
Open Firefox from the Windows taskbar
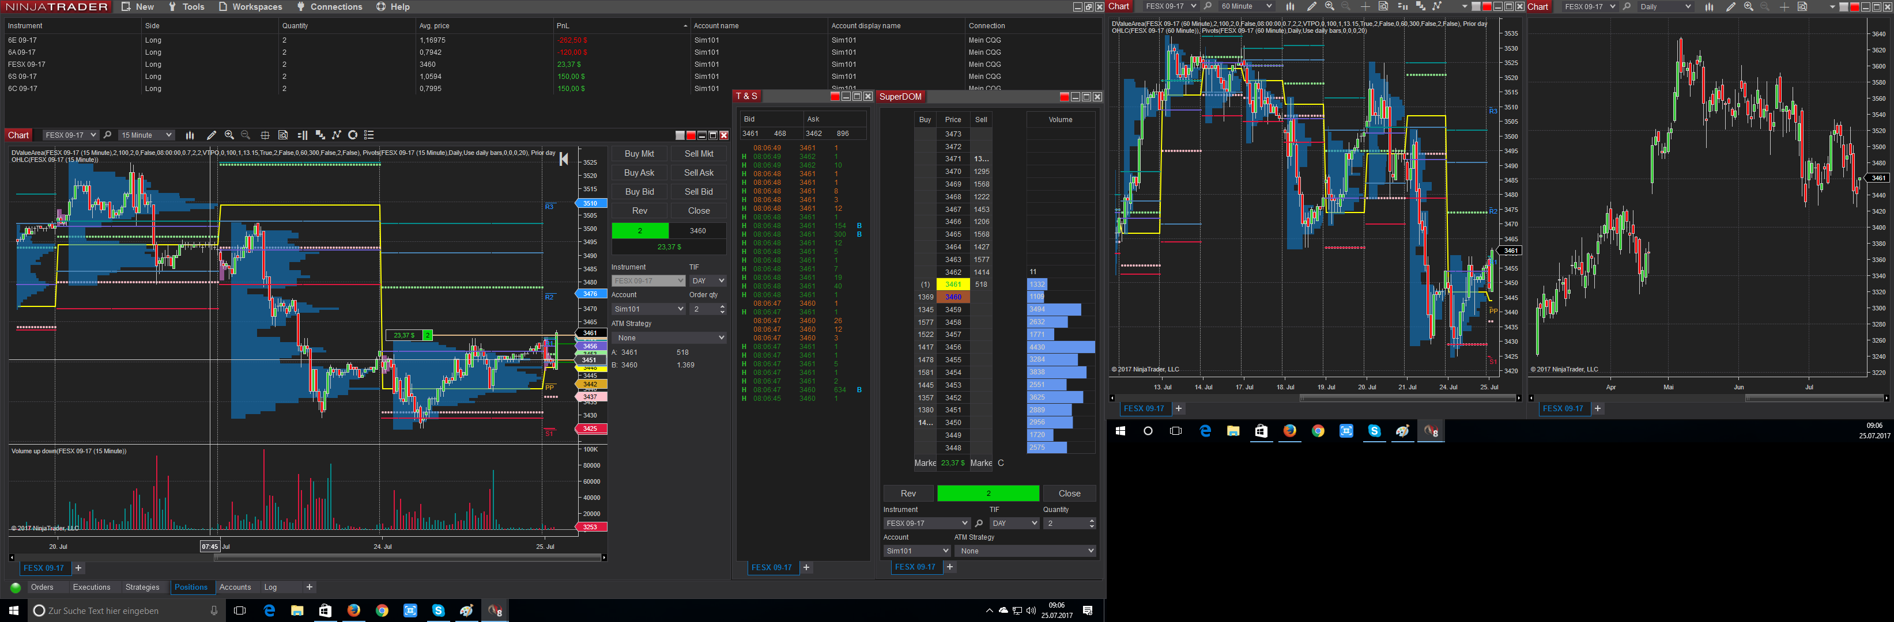(354, 610)
